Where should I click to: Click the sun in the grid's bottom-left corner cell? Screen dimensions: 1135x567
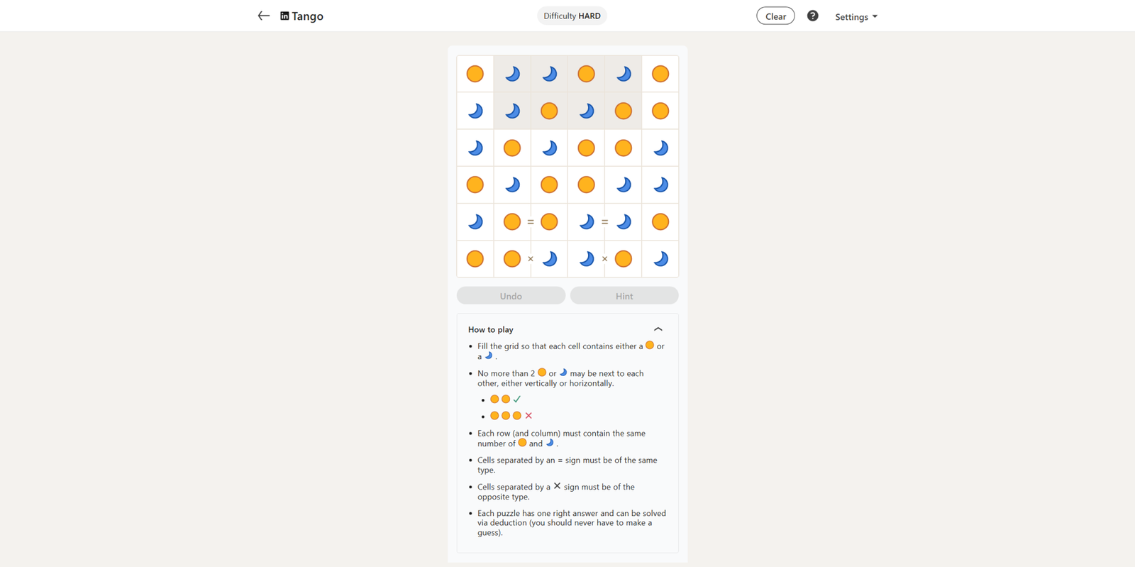click(x=475, y=259)
